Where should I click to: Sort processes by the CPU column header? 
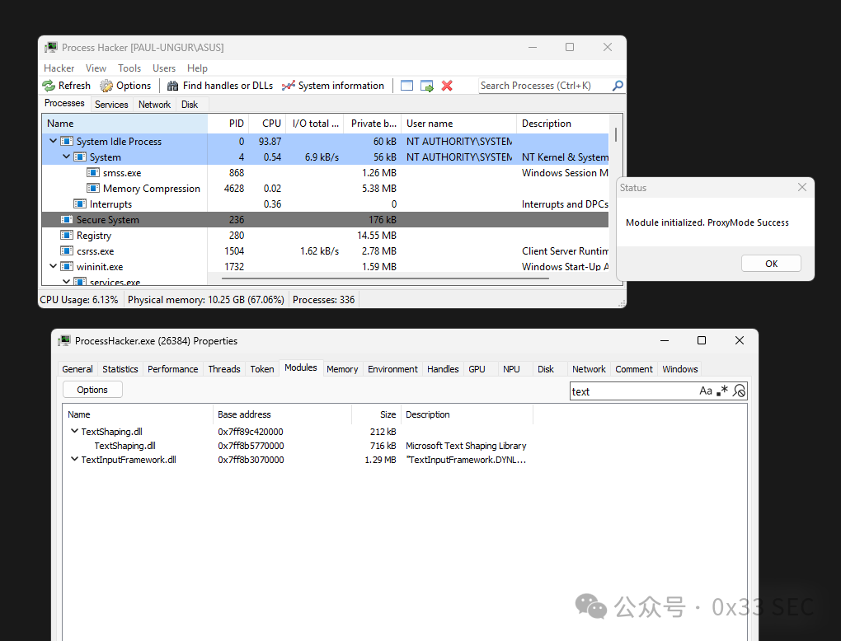coord(266,124)
